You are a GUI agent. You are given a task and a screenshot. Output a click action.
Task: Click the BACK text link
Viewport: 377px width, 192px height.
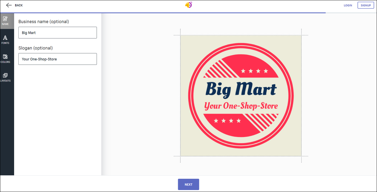click(x=19, y=5)
